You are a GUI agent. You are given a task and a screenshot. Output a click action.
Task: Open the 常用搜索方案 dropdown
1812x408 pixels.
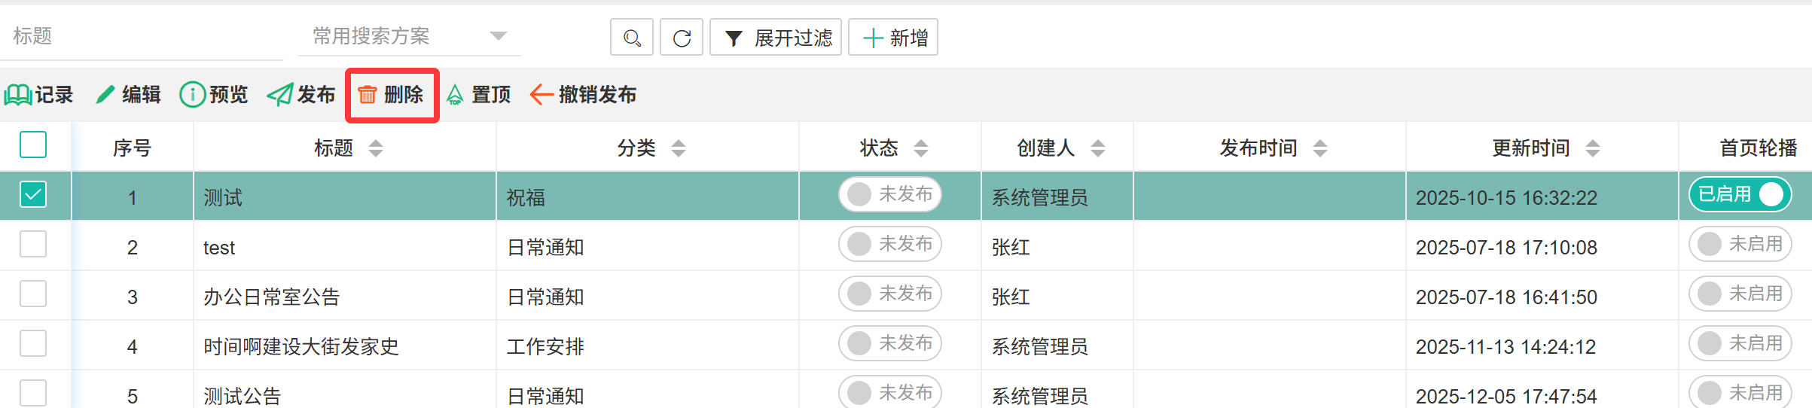[410, 36]
